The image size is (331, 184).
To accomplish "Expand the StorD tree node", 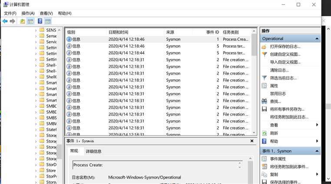I will 36,165.
